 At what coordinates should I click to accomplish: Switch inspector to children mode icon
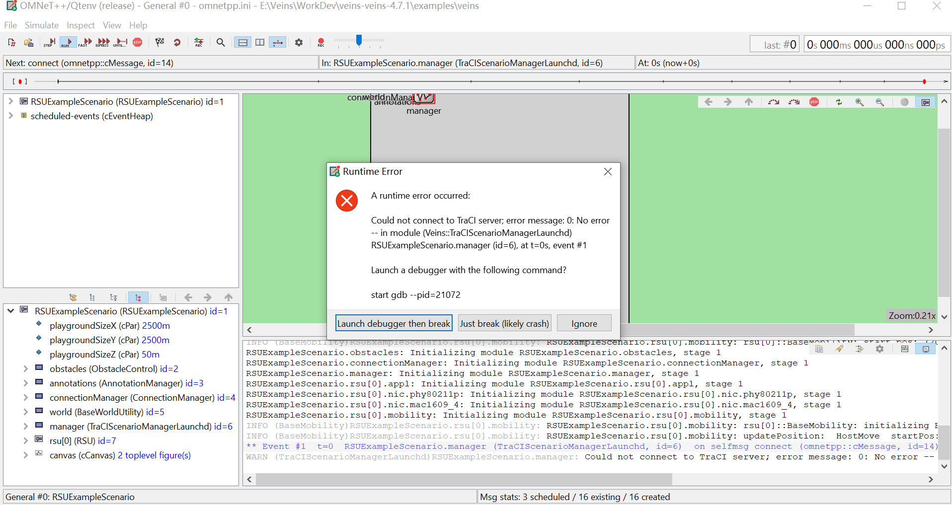(138, 297)
